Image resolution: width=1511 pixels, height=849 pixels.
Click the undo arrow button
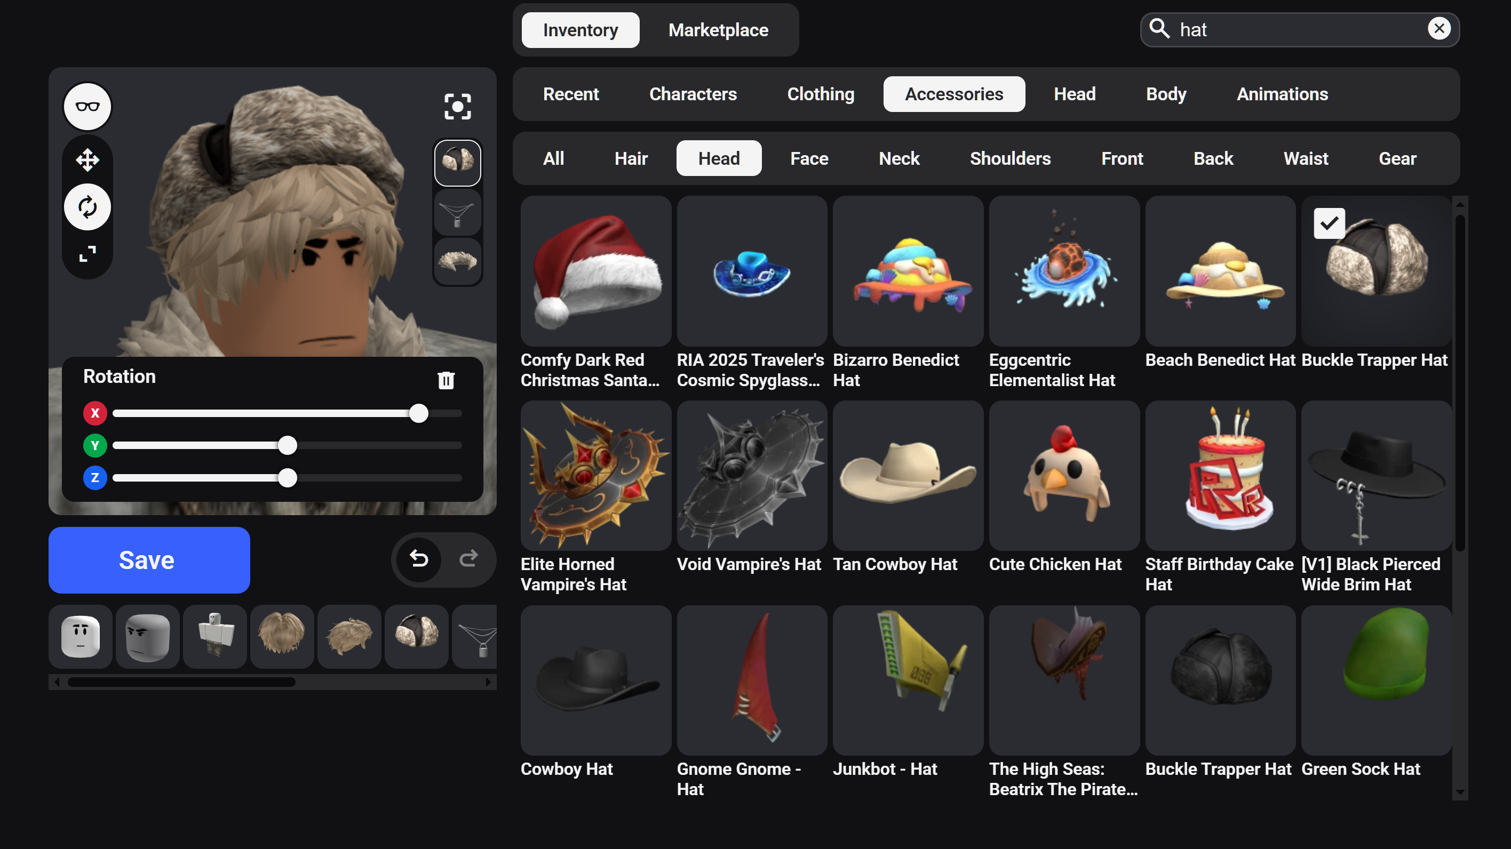(x=419, y=559)
